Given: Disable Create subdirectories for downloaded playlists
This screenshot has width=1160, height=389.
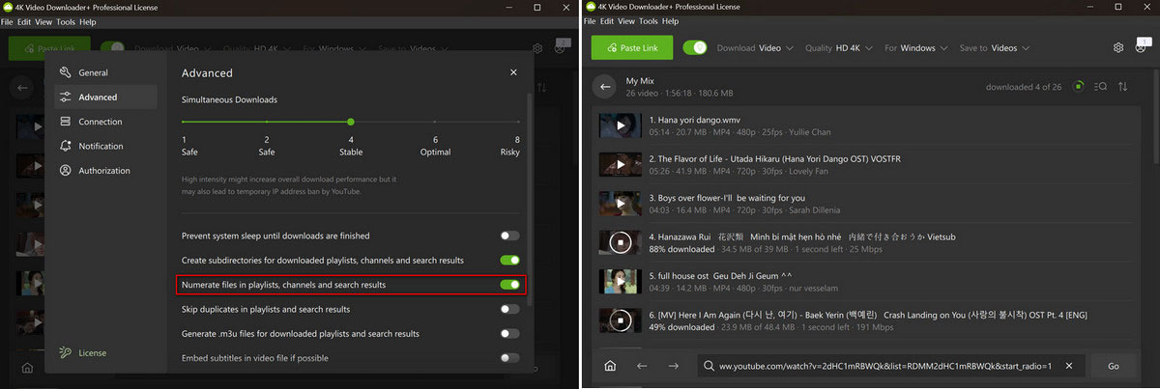Looking at the screenshot, I should 509,261.
